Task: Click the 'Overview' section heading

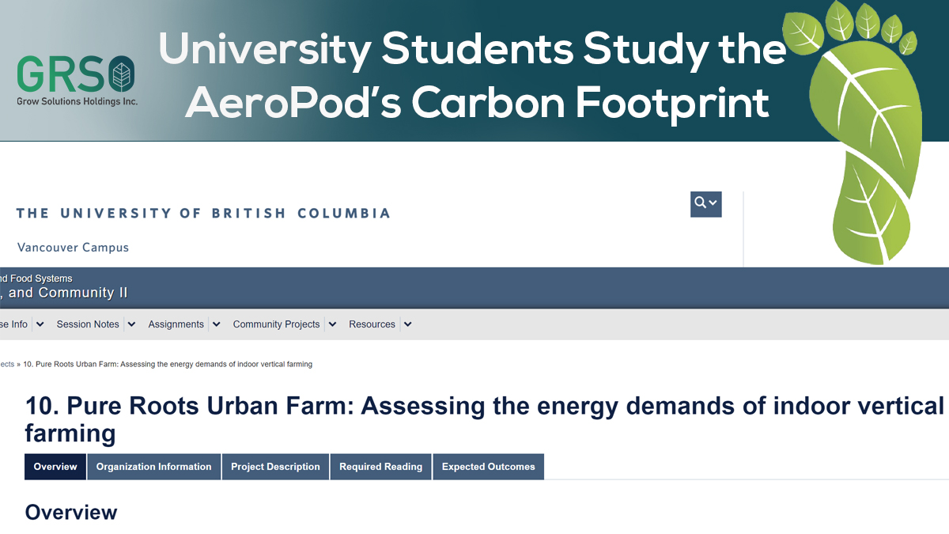Action: tap(71, 513)
